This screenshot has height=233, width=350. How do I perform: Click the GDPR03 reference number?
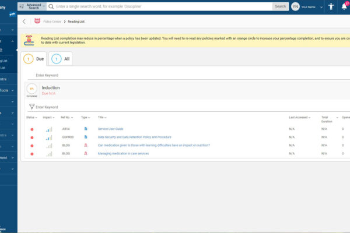pos(68,137)
